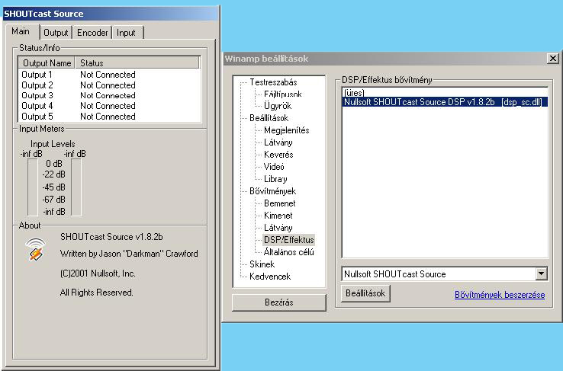The height and width of the screenshot is (371, 563).
Task: Select Megjelenítés in the settings tree
Action: (287, 130)
